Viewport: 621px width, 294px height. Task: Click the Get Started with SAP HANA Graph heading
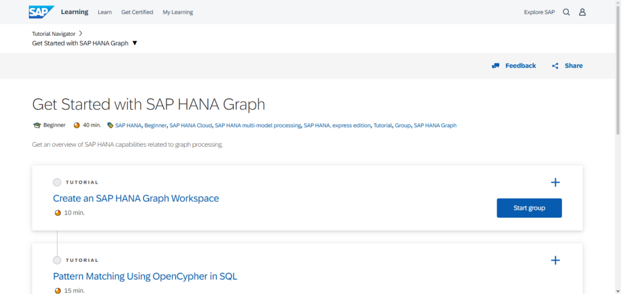[149, 104]
